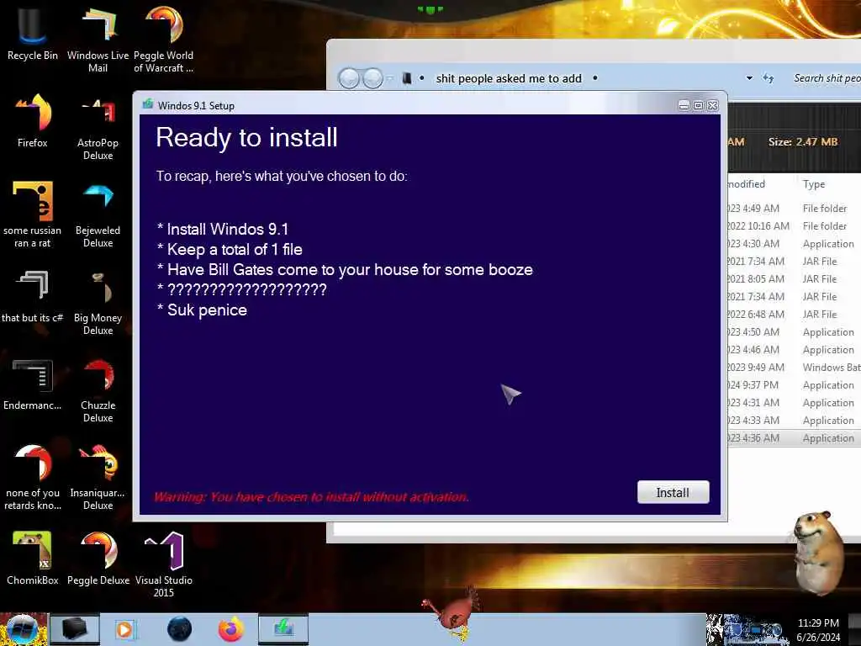This screenshot has height=646, width=861.
Task: Select the 4:49 AM File folder row
Action: [x=794, y=209]
